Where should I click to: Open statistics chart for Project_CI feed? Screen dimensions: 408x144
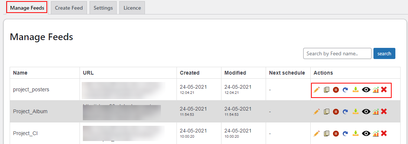coord(375,134)
